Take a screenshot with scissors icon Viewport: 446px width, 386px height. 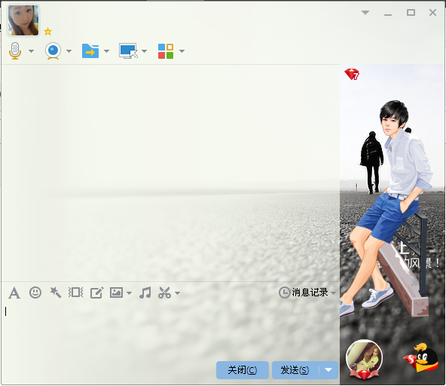tap(165, 293)
